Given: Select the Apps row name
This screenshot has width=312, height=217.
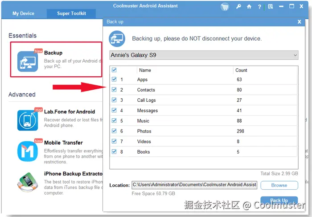Looking at the screenshot, I should click(142, 80).
